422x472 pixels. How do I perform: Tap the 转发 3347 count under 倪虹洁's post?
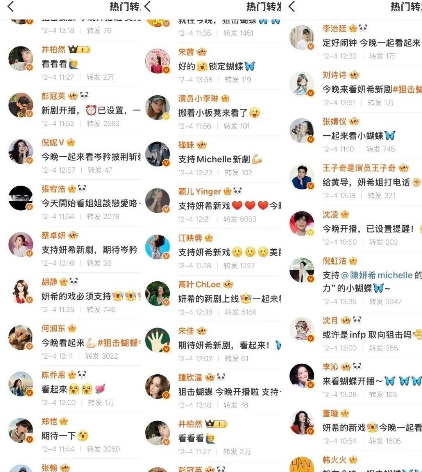(x=385, y=302)
